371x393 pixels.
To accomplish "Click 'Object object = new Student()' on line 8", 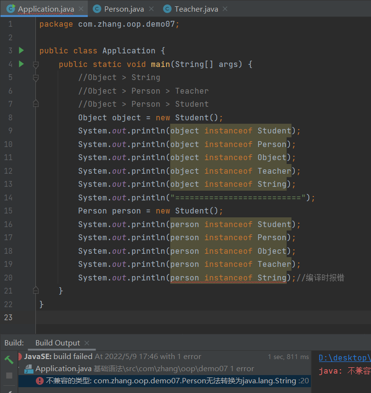I will (150, 117).
